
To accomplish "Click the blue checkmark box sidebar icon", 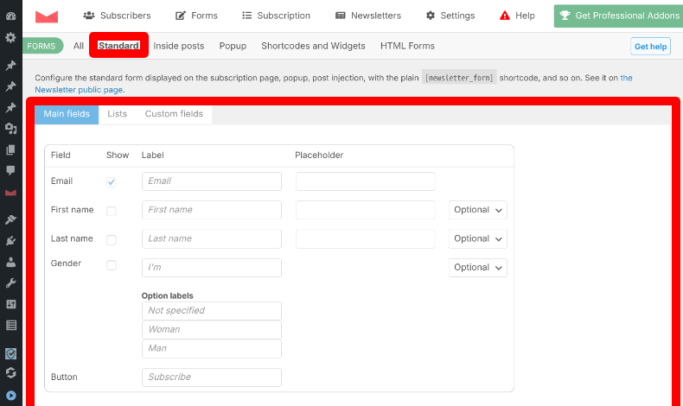I will coord(11,353).
